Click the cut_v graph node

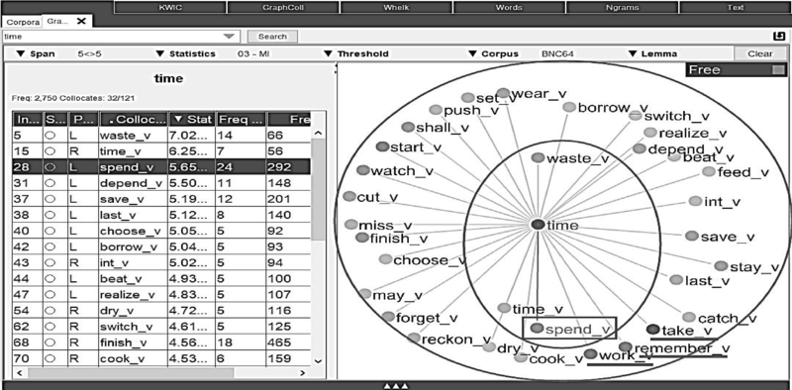(x=349, y=196)
